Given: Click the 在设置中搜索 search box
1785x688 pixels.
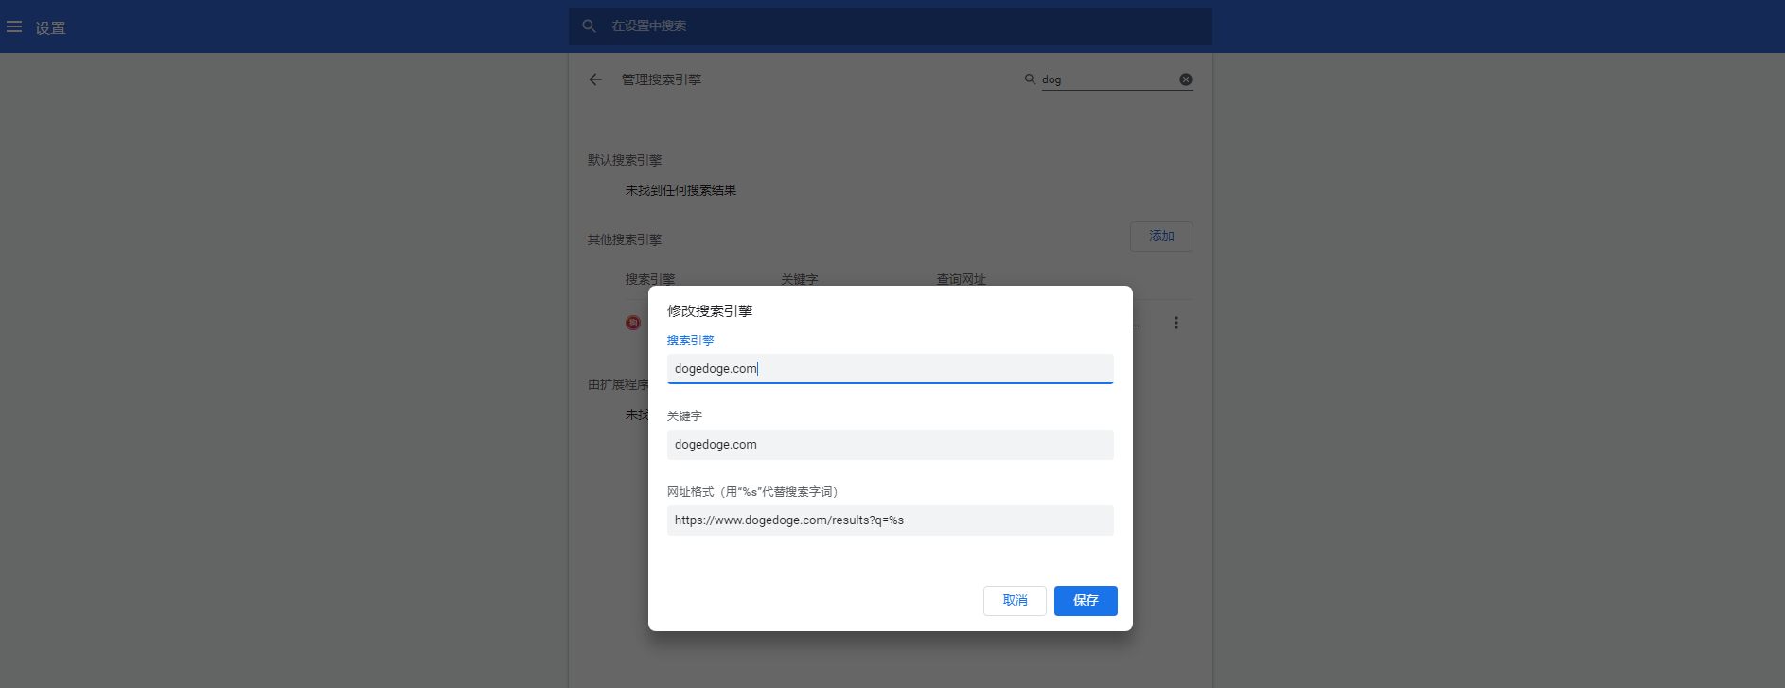Looking at the screenshot, I should click(890, 26).
